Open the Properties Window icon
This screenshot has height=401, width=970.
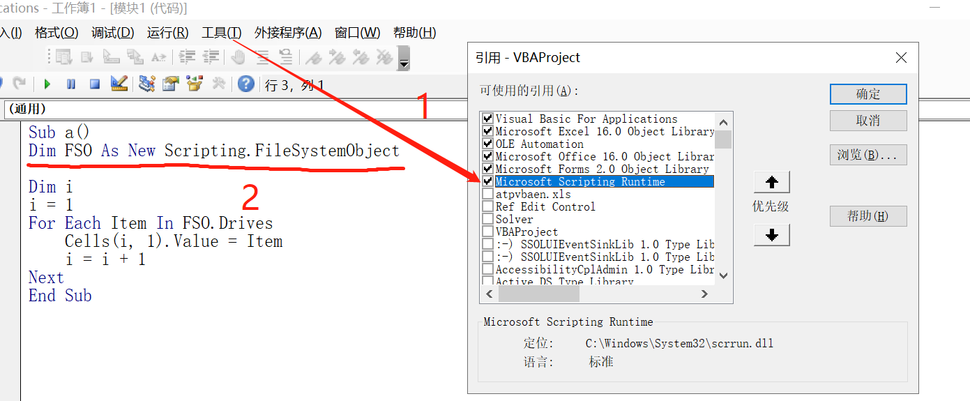pyautogui.click(x=170, y=84)
